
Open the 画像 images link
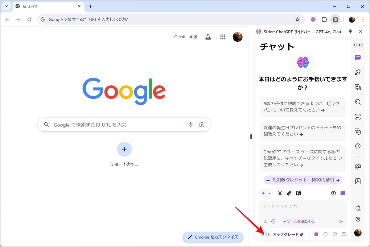pos(193,37)
